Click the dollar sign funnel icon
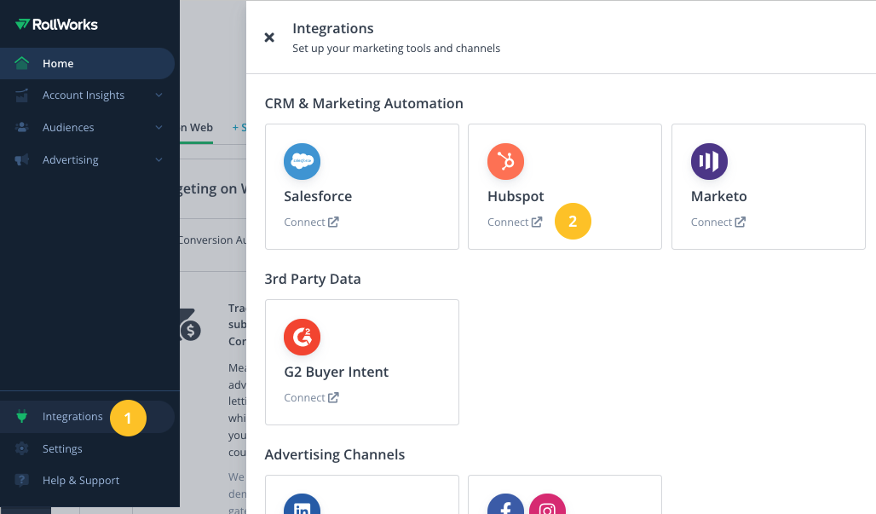The height and width of the screenshot is (514, 876). (x=190, y=326)
